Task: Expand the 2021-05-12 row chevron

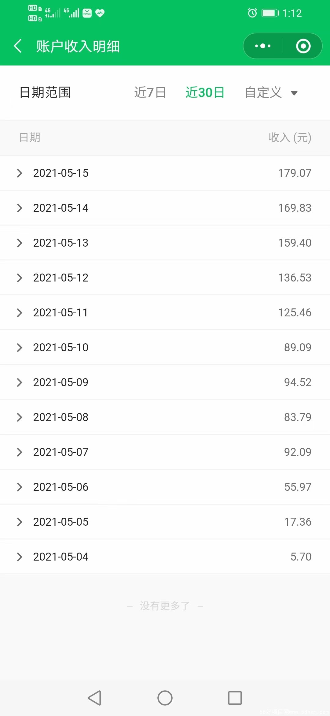Action: point(20,278)
